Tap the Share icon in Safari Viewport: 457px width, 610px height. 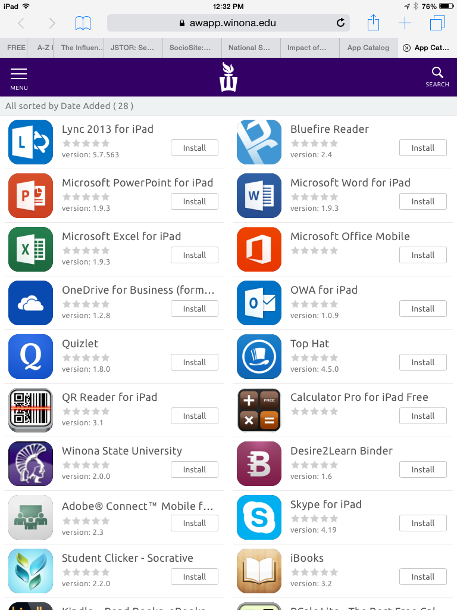373,23
